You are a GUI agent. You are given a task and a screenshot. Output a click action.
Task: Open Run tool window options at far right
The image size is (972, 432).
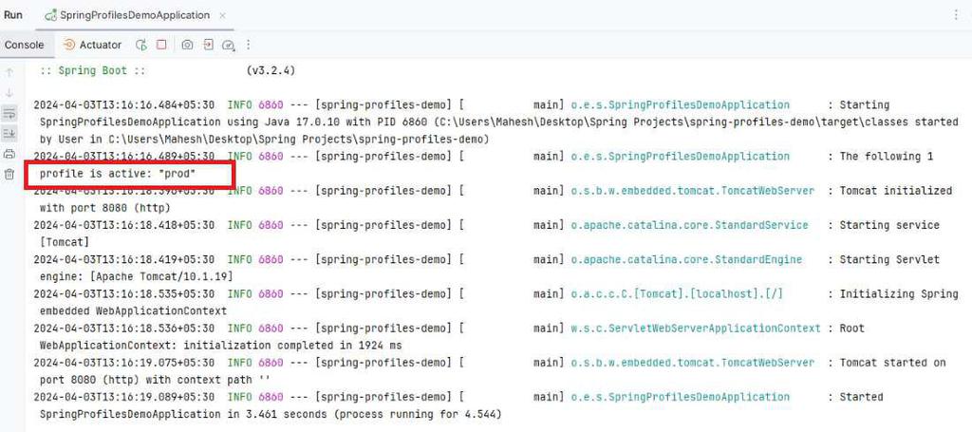click(x=956, y=15)
